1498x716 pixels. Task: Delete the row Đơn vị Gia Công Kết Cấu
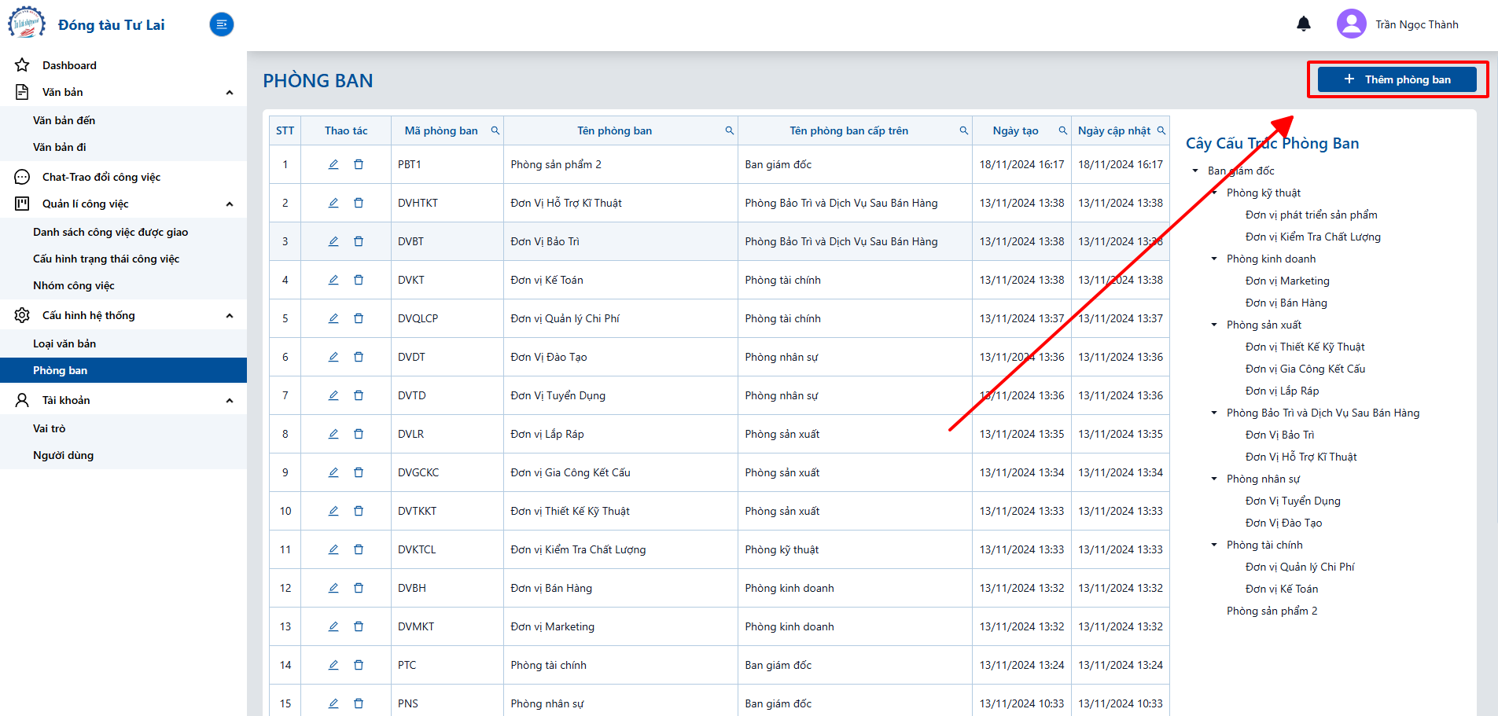pos(359,472)
